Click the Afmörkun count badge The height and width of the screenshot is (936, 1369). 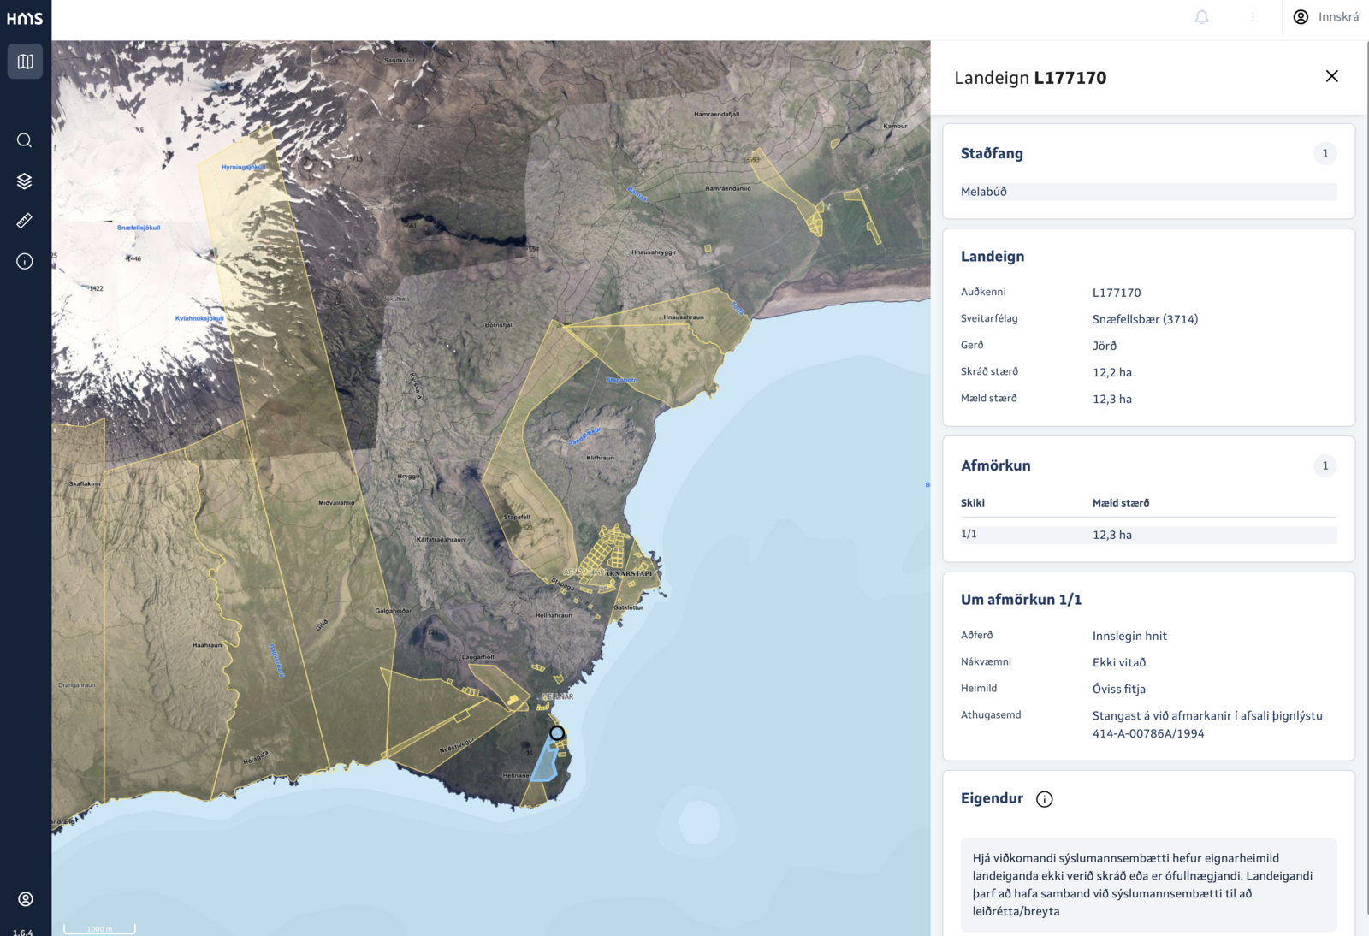[1325, 466]
